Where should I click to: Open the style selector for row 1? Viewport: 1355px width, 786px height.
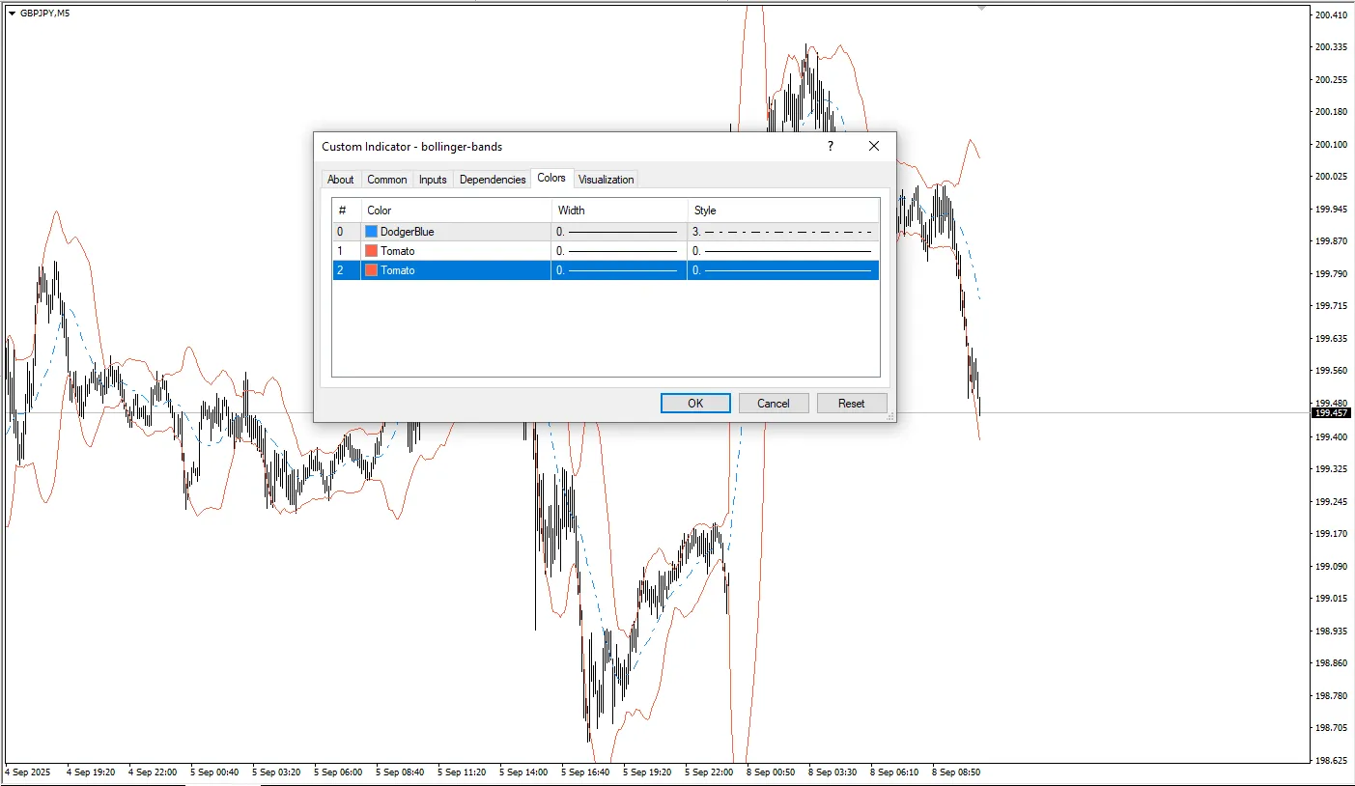(783, 251)
